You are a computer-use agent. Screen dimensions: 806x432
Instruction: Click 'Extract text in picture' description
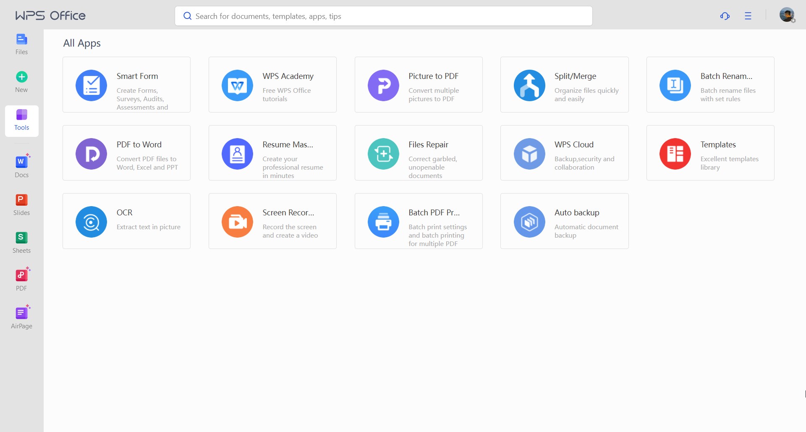point(149,227)
